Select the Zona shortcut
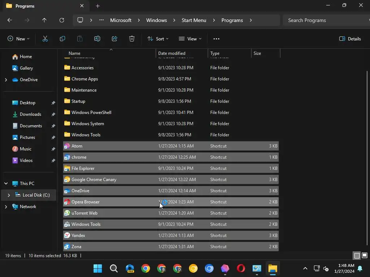Viewport: 370px width, 277px height. tap(171, 247)
